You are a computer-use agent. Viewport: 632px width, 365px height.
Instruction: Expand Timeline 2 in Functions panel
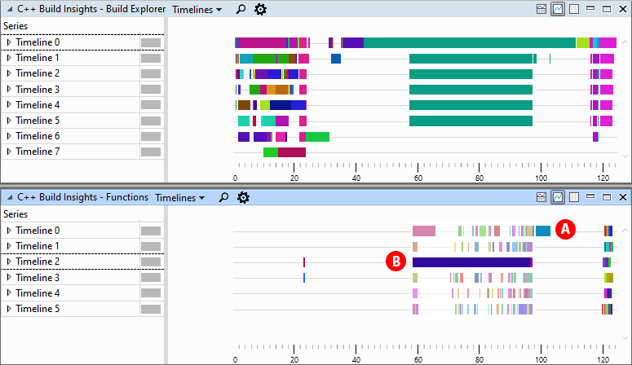coord(9,262)
